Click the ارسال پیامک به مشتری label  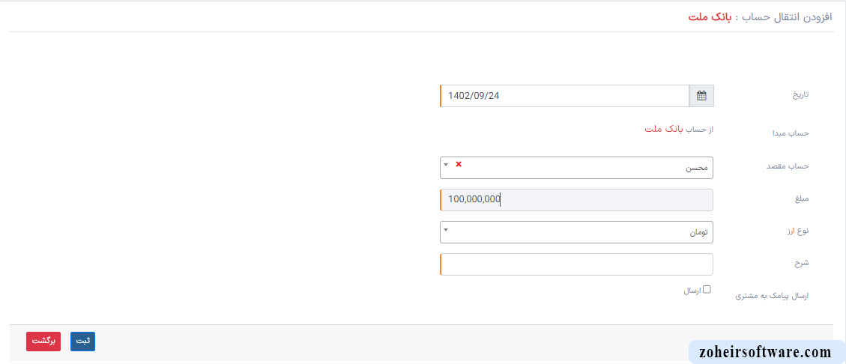tap(773, 297)
